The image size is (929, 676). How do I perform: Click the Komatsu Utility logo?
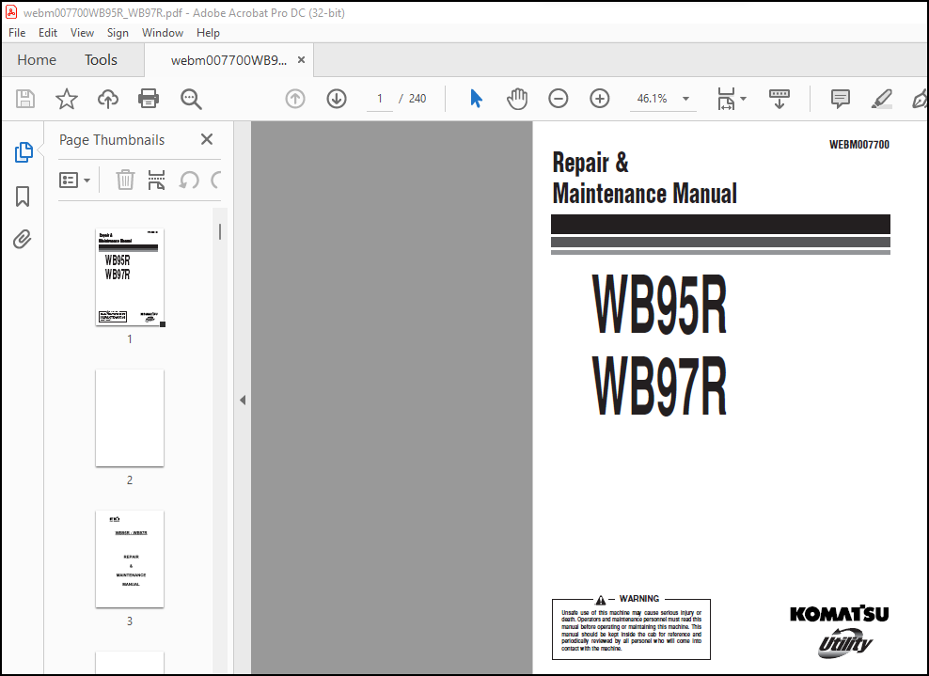point(840,631)
